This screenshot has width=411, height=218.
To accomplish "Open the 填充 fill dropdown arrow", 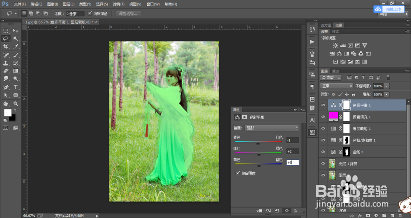I will pyautogui.click(x=386, y=94).
